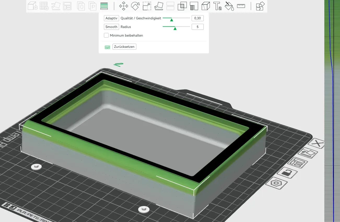Screen dimensions: 340x222
Task: Click the Zurücksetzen button
Action: [x=124, y=47]
